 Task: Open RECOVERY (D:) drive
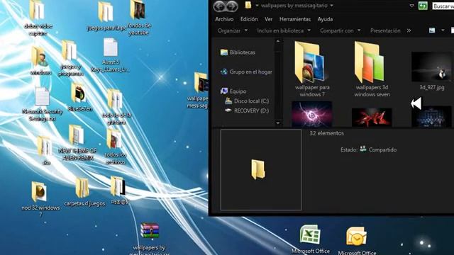pyautogui.click(x=247, y=110)
